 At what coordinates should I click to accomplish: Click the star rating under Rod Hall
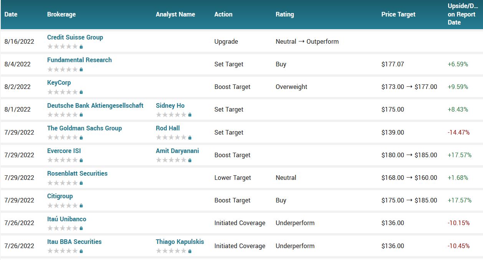[171, 138]
